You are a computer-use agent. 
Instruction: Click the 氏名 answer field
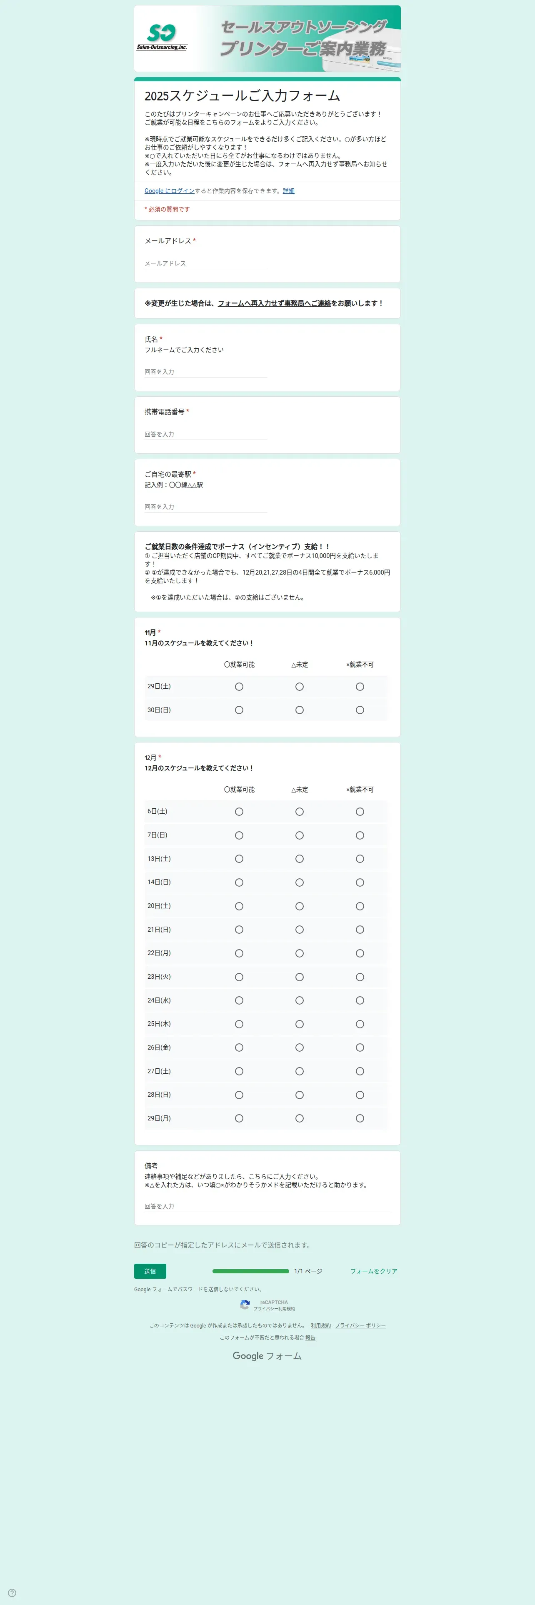pos(205,371)
